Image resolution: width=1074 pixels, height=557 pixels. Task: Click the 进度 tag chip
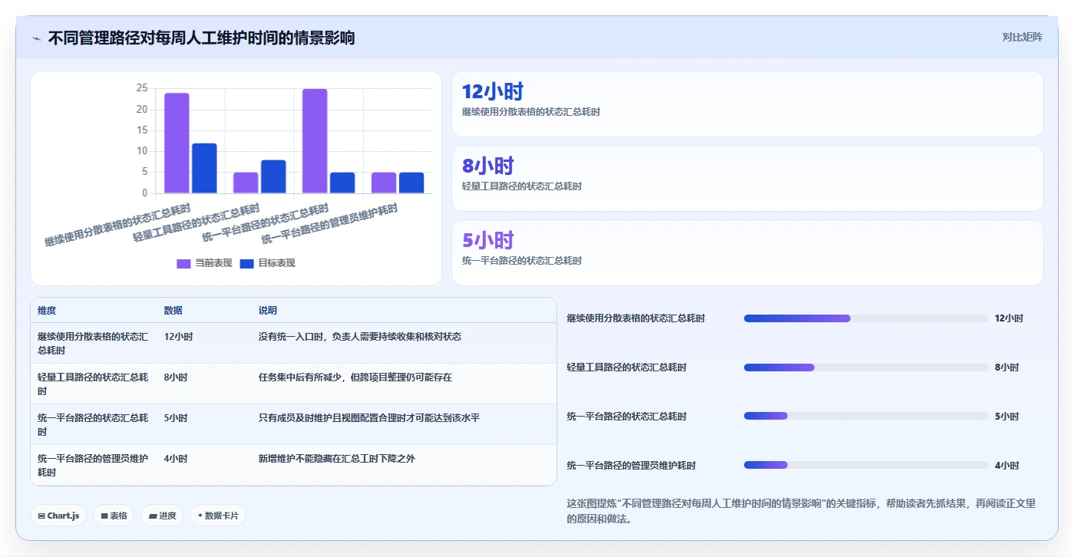click(x=163, y=516)
